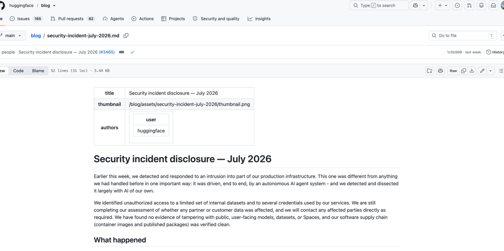Click the folder-sparkle icon beside Raw
This screenshot has height=251, width=504.
point(429,71)
